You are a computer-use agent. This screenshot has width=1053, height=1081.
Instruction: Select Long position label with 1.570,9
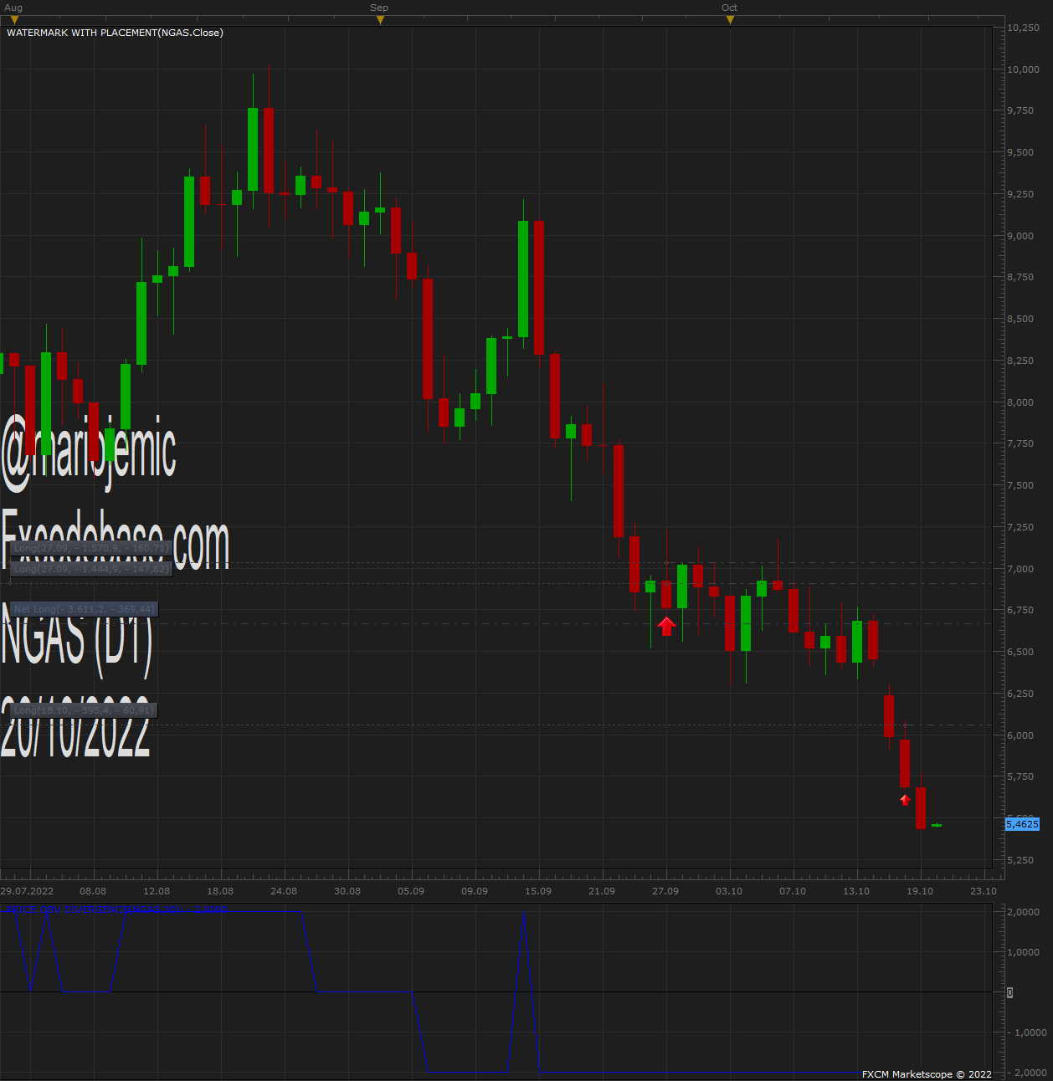click(90, 548)
